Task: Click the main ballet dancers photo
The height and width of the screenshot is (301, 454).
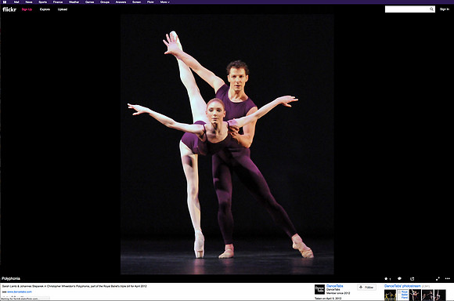Action: (x=227, y=144)
